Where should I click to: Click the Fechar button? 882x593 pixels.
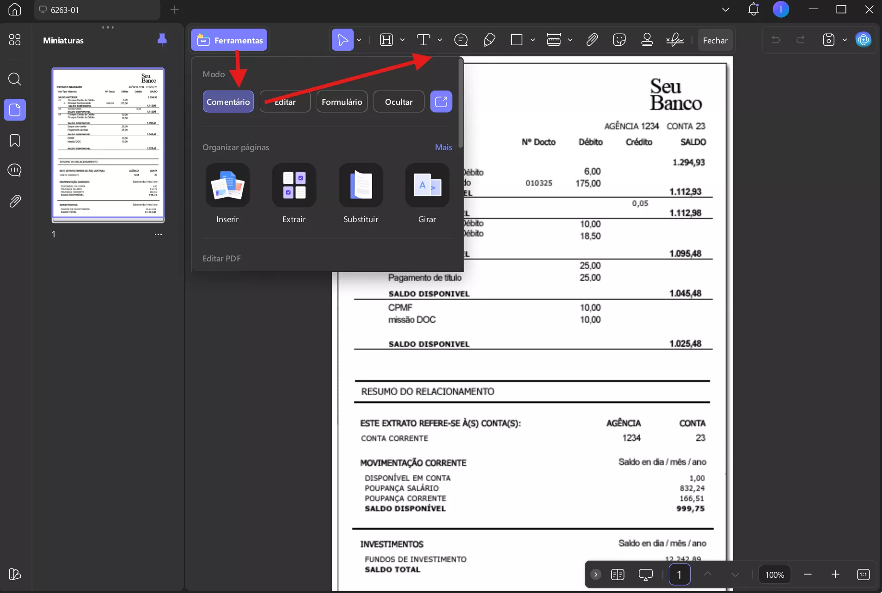click(x=715, y=40)
